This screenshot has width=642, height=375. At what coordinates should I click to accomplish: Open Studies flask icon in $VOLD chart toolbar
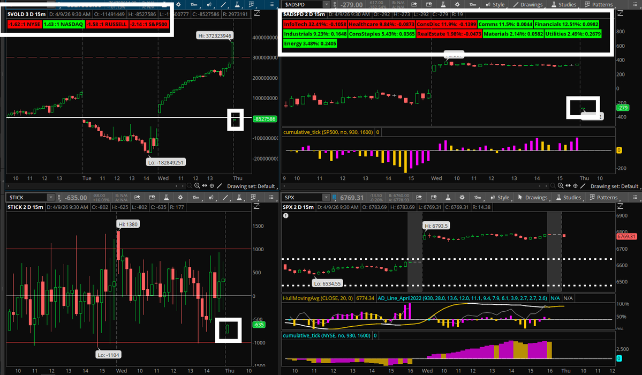[x=237, y=4]
